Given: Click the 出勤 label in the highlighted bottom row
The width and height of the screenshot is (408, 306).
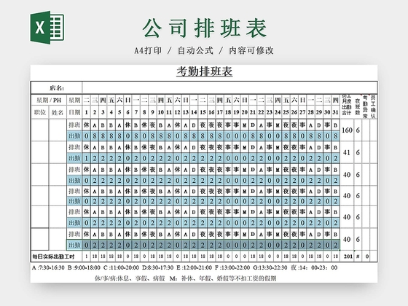Looking at the screenshot, I should coord(74,245).
